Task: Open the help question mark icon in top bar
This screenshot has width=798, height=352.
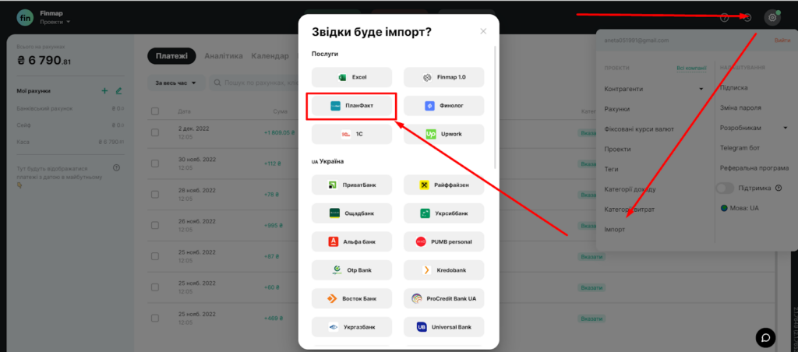Action: coord(725,18)
